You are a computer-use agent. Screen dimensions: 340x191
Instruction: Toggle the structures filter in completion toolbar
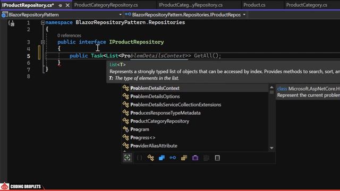[x=161, y=158]
